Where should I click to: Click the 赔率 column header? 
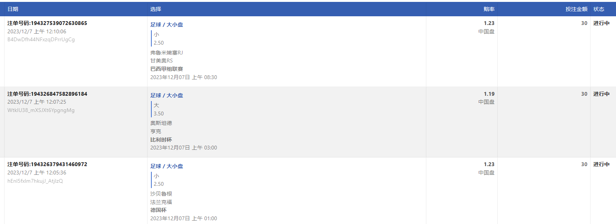pos(489,9)
